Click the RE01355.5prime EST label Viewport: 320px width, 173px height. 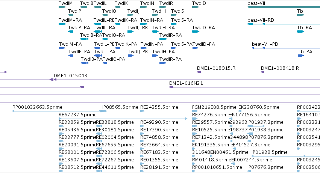(159, 160)
